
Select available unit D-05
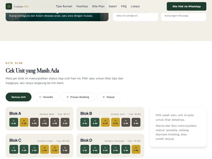[x=126, y=149]
